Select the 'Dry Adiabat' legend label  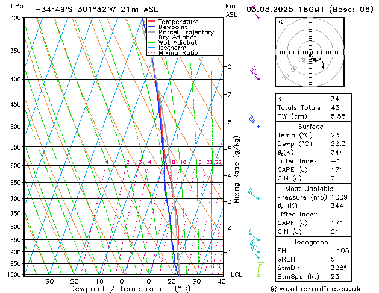177,37
